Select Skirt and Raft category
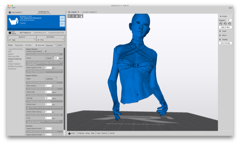 click(14, 56)
